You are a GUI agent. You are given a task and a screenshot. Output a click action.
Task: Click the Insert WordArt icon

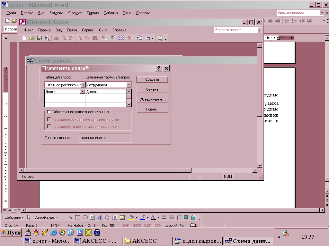pyautogui.click(x=100, y=217)
